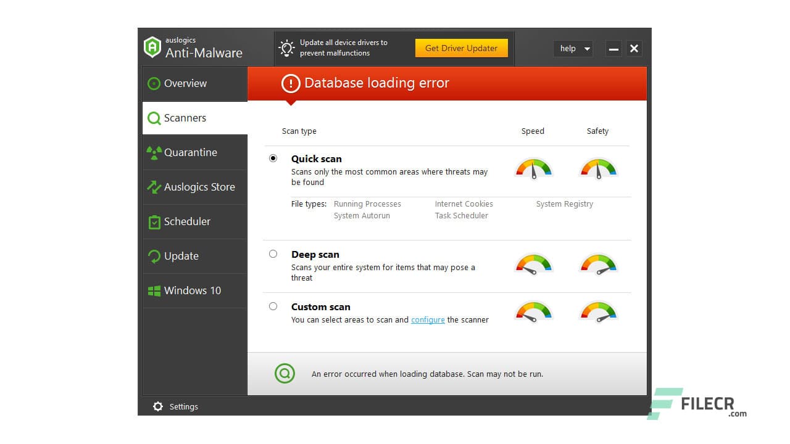The image size is (790, 444).
Task: Open the configure scanner link
Action: click(428, 319)
